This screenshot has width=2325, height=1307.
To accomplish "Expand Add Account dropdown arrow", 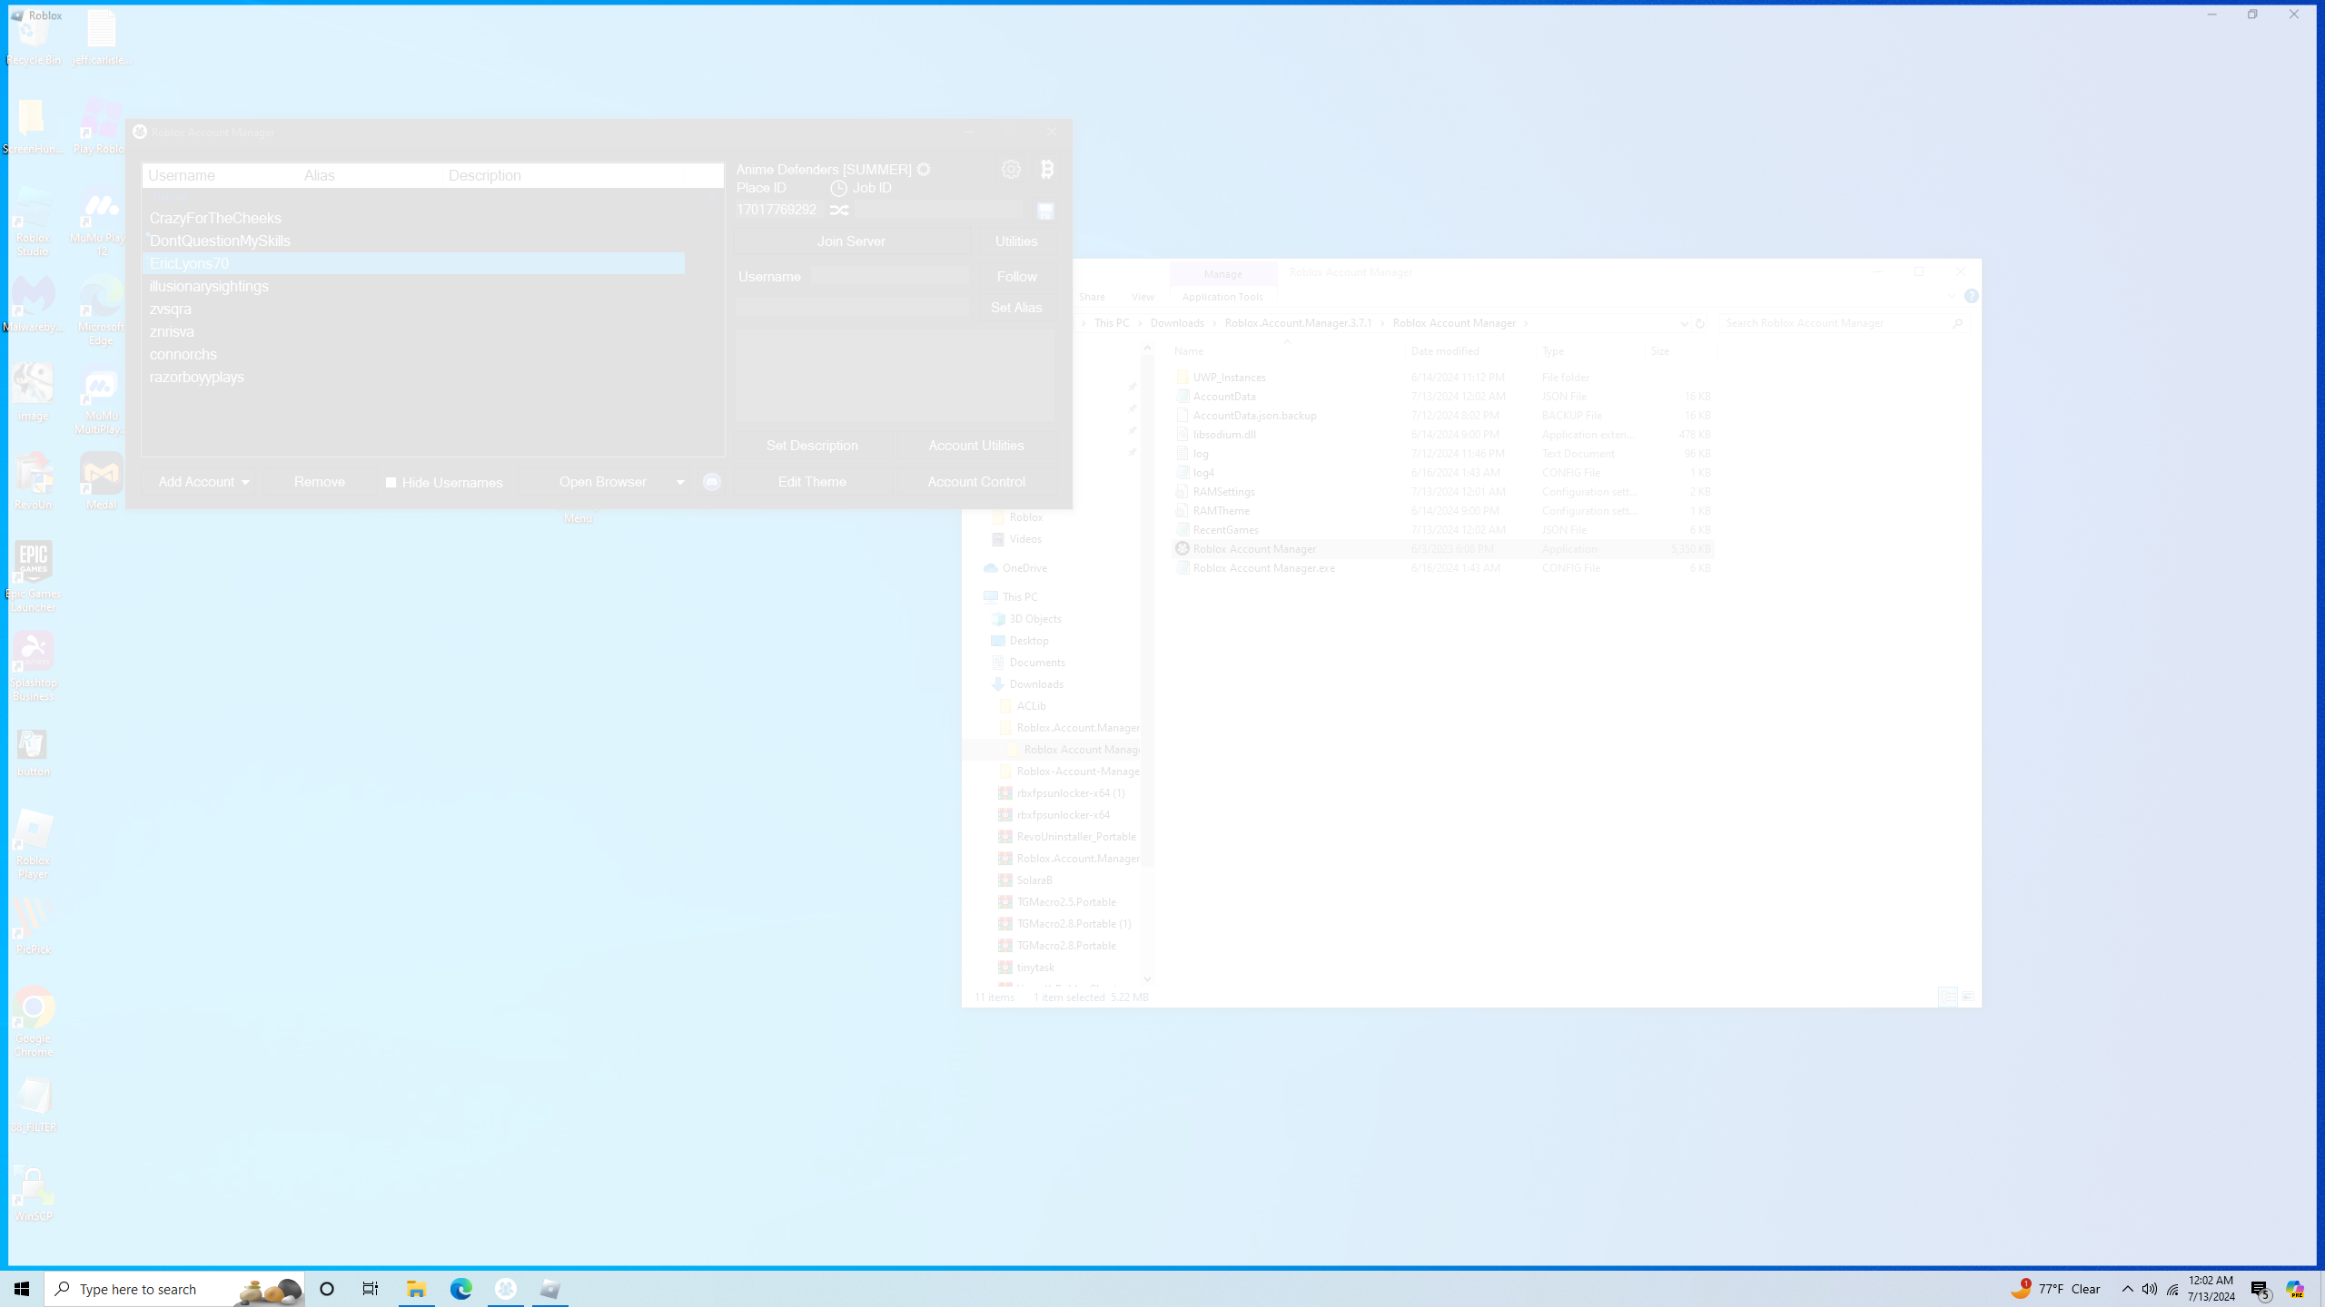I will [x=245, y=483].
